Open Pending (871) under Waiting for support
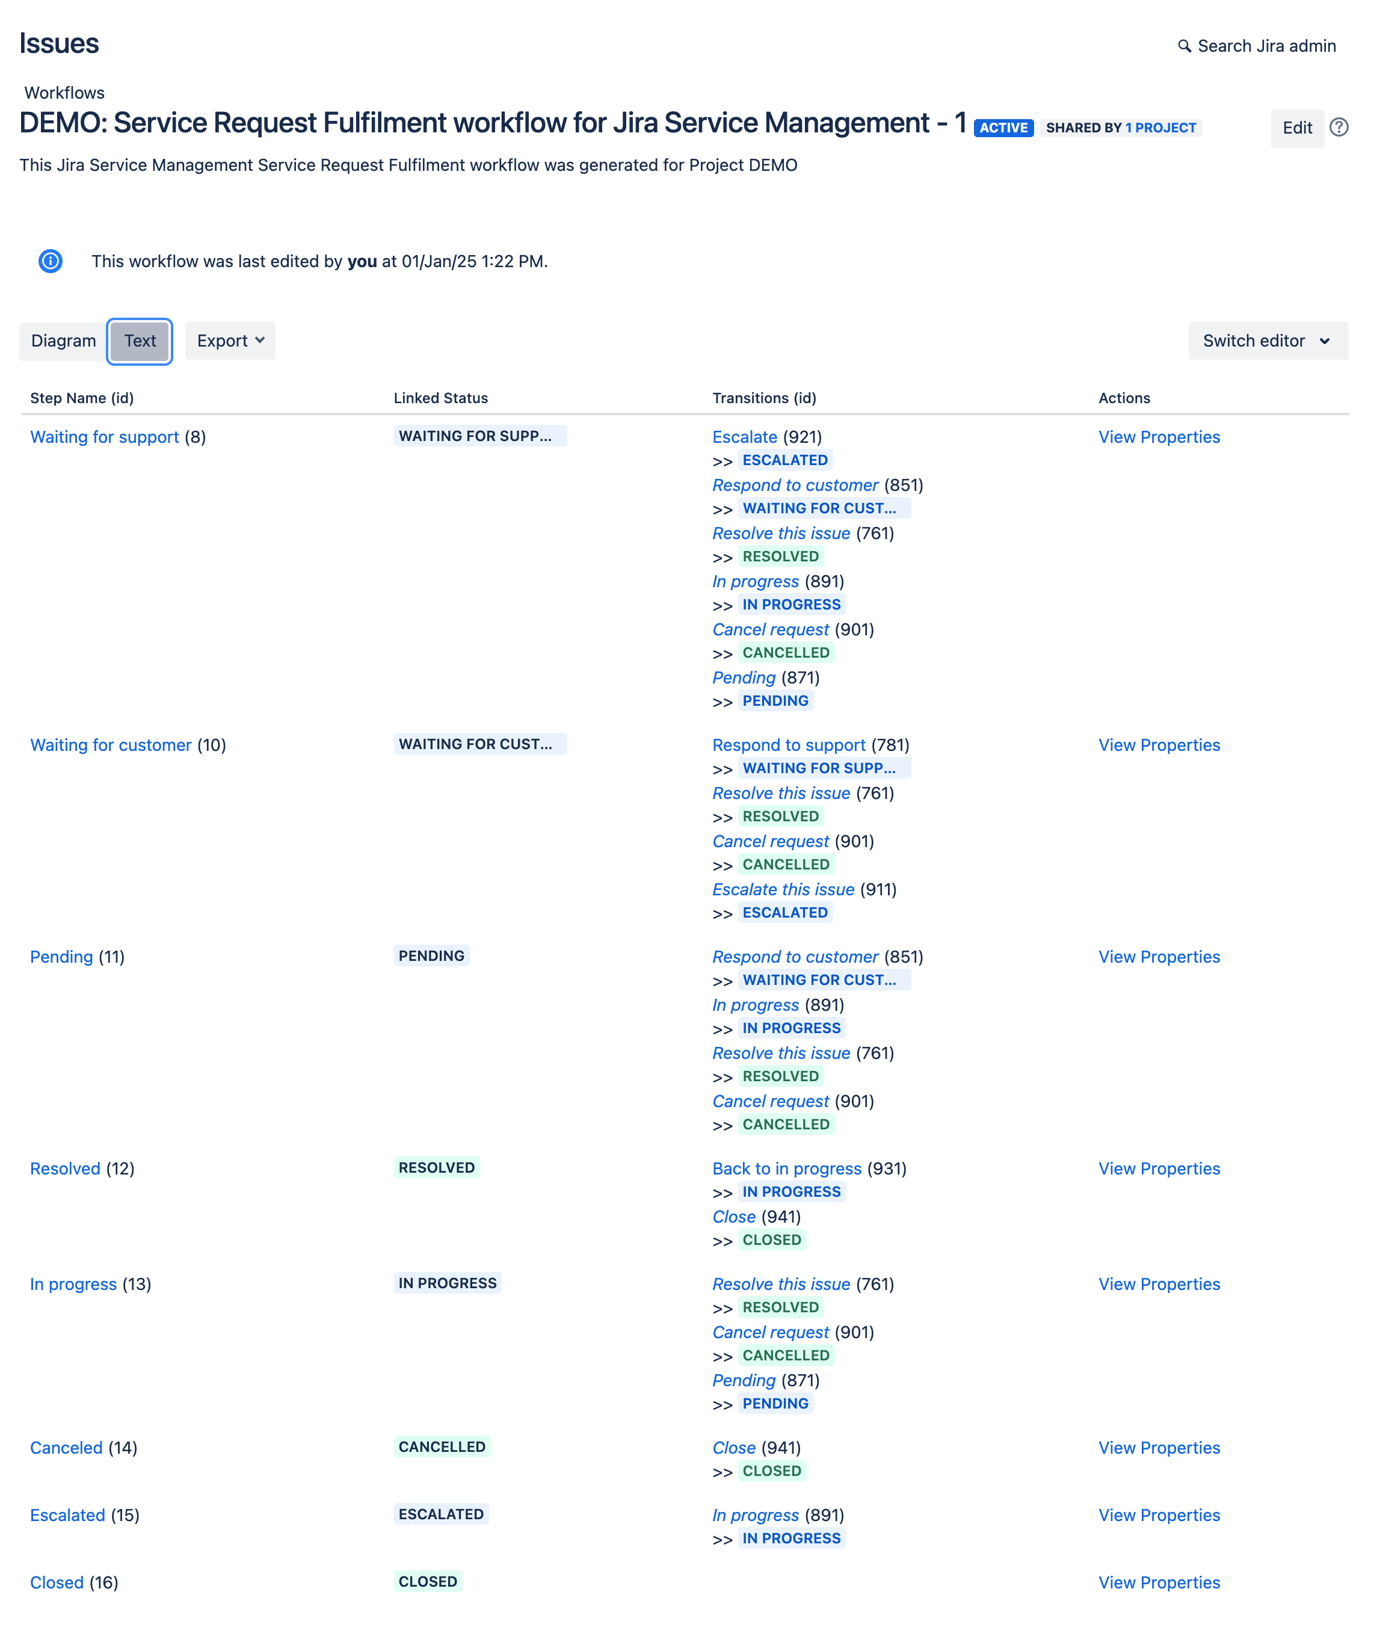1374x1645 pixels. point(744,677)
